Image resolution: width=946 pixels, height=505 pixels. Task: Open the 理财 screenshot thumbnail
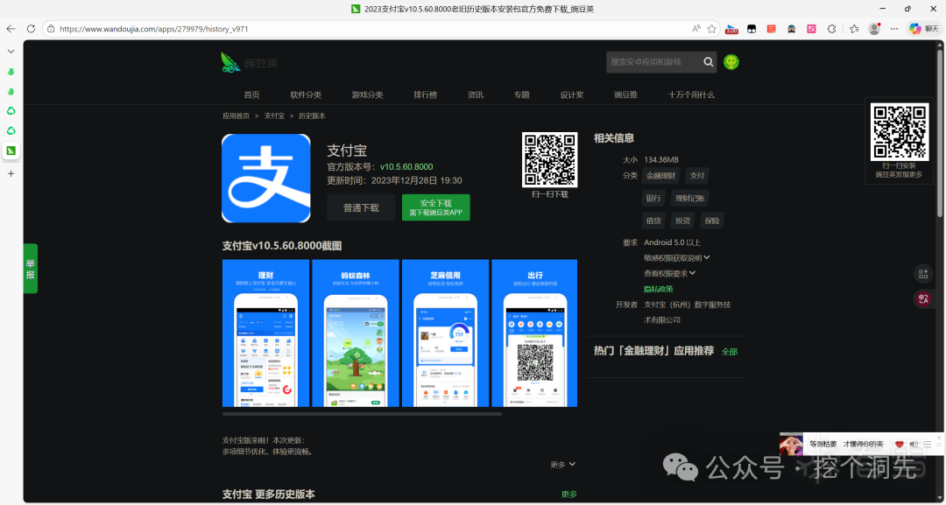(265, 333)
